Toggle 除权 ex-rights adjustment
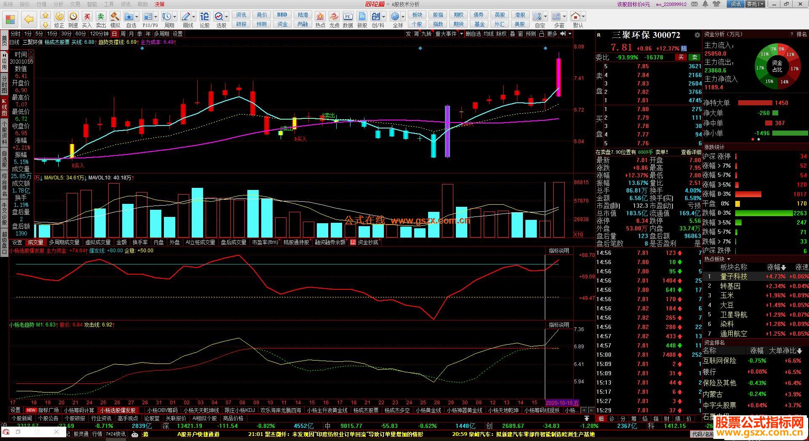The width and height of the screenshot is (809, 441). [501, 34]
